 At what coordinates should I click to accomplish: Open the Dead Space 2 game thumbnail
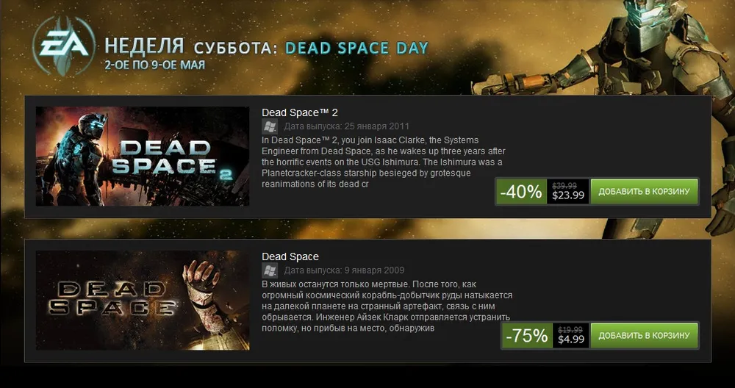143,156
